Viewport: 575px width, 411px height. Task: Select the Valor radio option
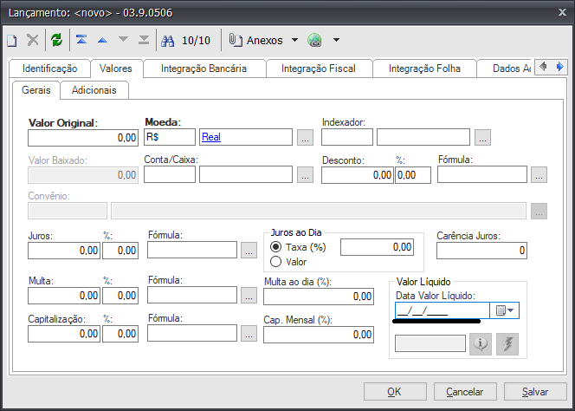point(275,262)
